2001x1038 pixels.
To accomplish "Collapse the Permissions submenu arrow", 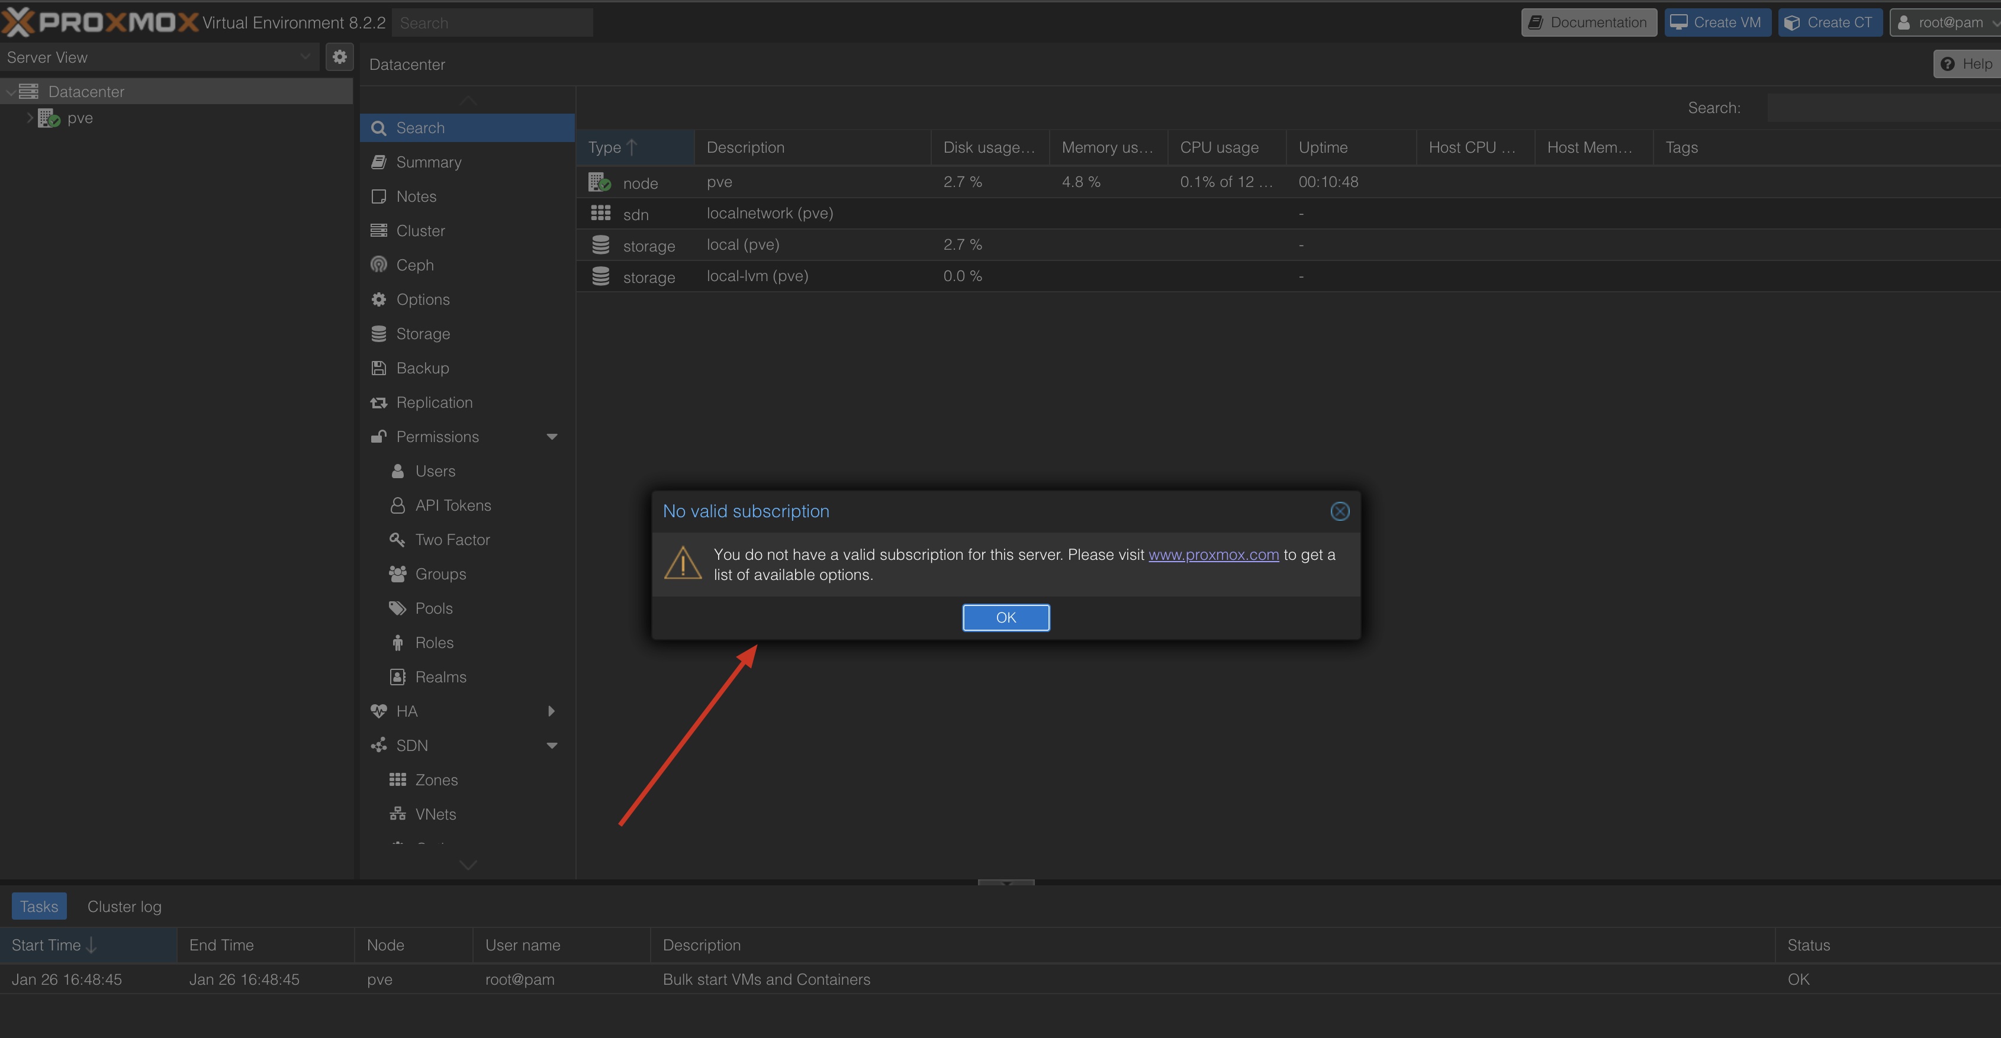I will (552, 437).
